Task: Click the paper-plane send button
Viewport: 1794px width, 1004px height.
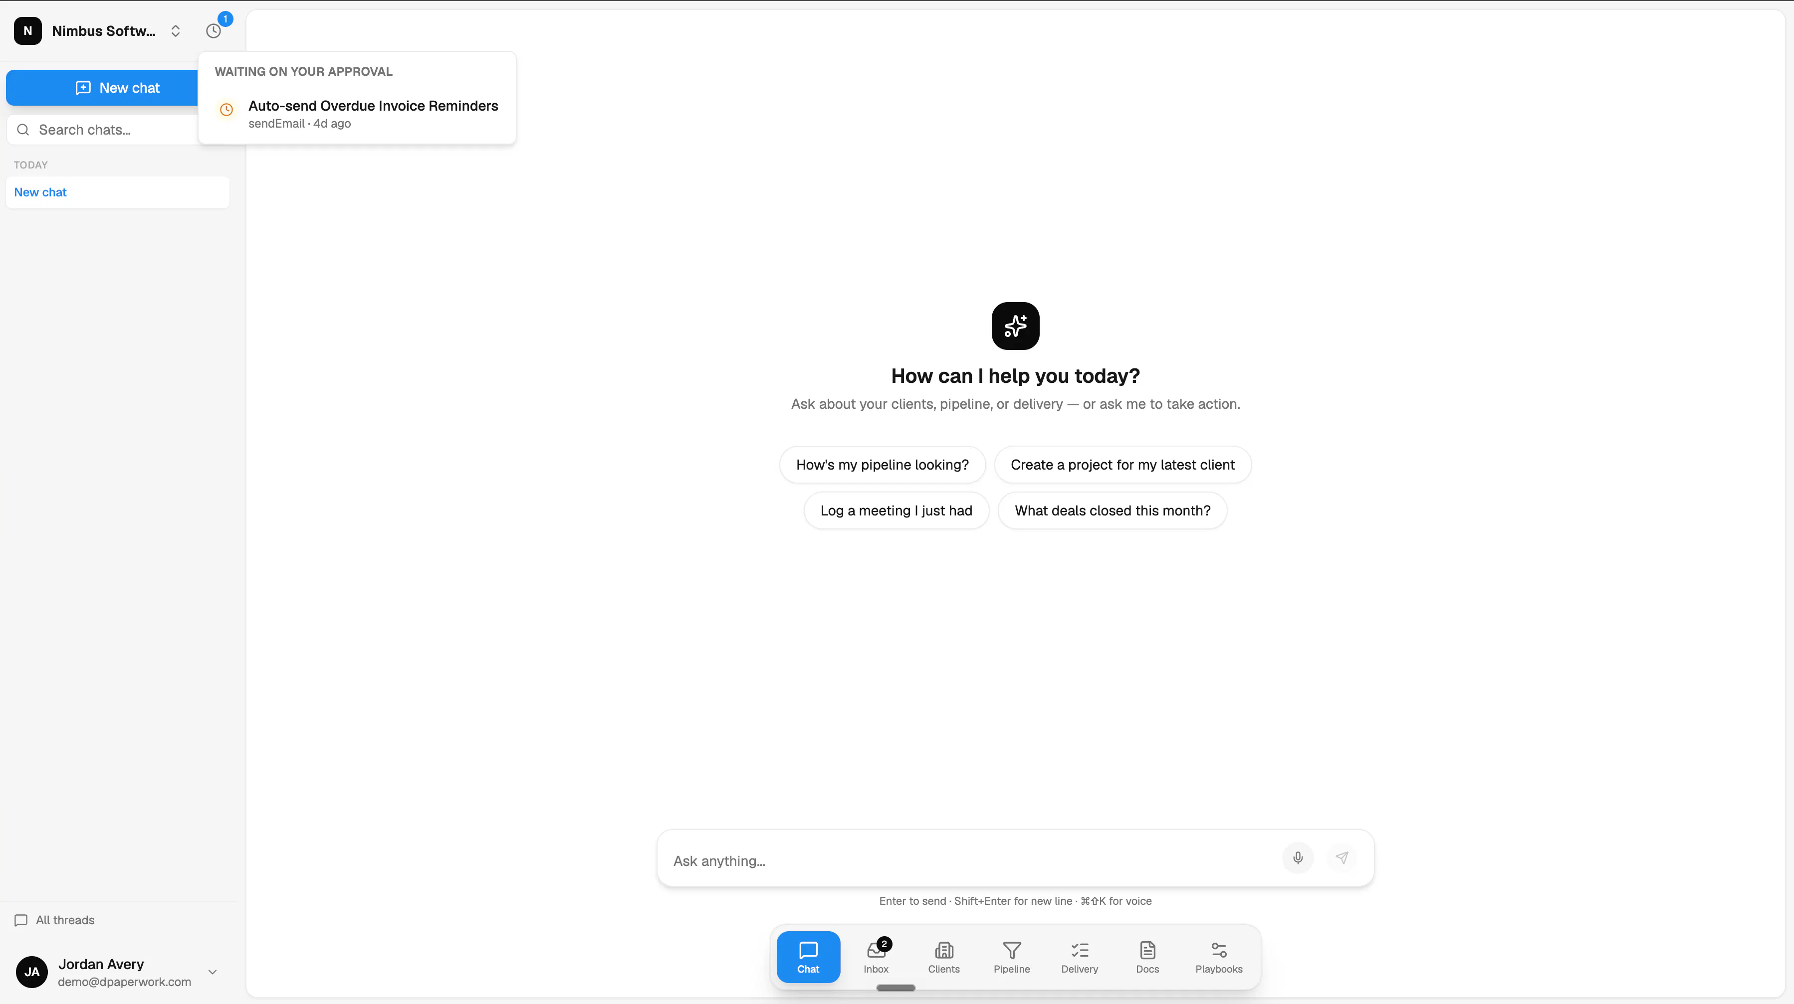Action: pyautogui.click(x=1342, y=858)
